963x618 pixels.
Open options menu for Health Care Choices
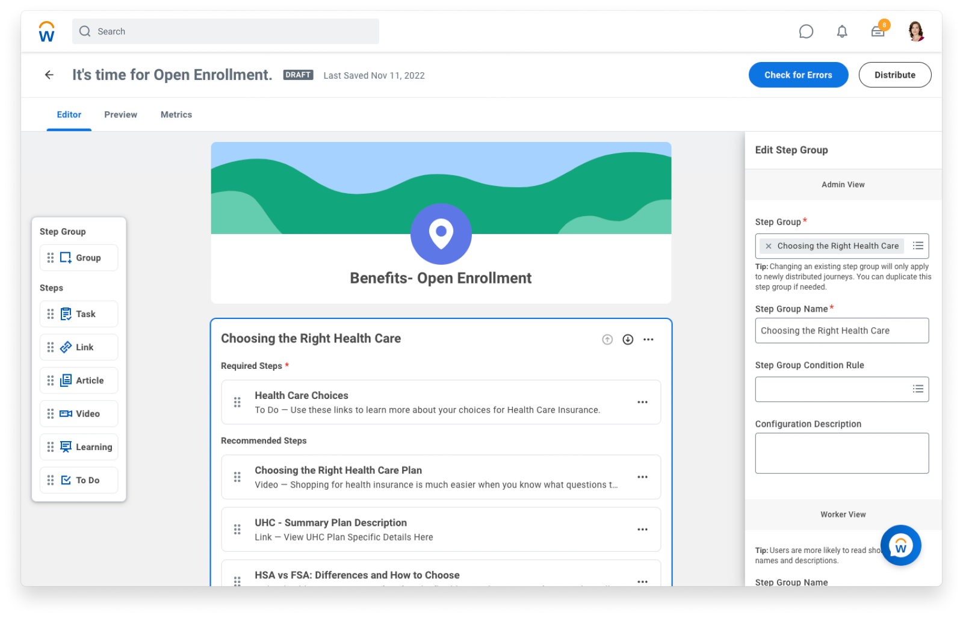pos(642,402)
